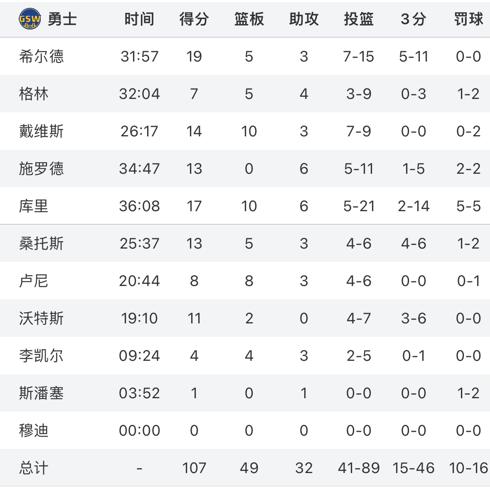Sort by the 得分 column header

(194, 19)
